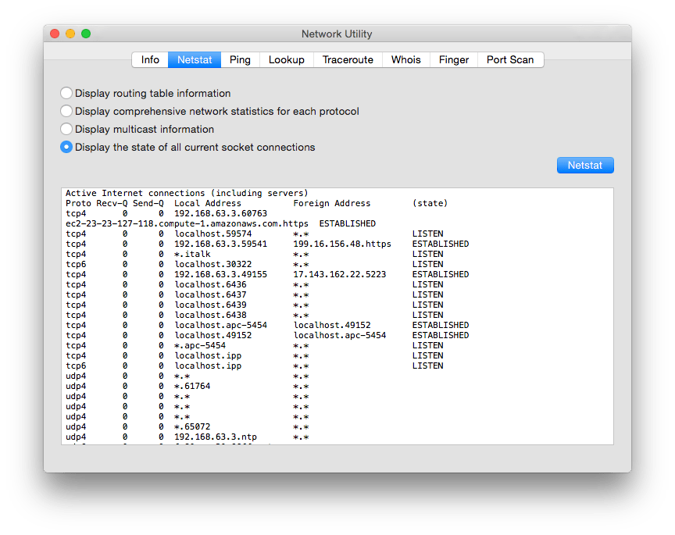Switch to the Info tab
The image size is (675, 535).
[x=150, y=59]
